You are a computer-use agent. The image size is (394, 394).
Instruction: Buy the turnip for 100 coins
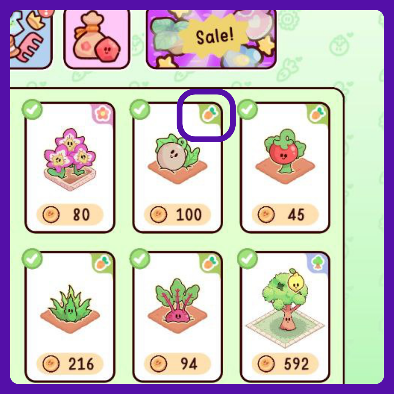click(x=177, y=215)
